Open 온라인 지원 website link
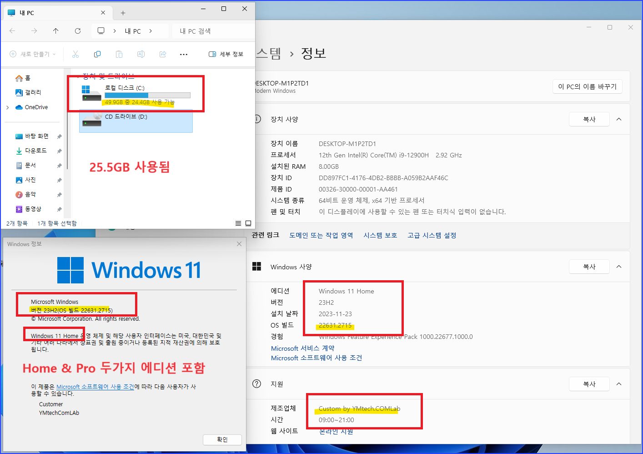This screenshot has height=454, width=643. (336, 431)
